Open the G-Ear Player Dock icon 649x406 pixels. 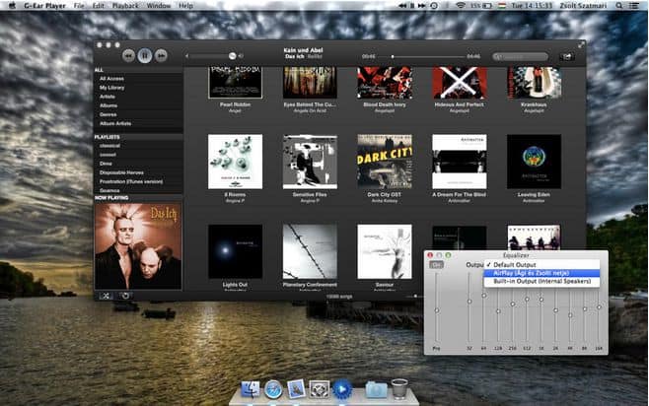tap(342, 389)
